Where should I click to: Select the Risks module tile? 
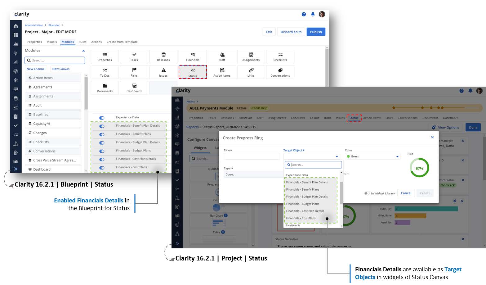click(x=134, y=72)
